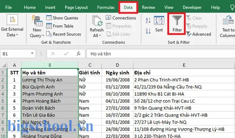Click the Clear filter command
The height and width of the screenshot is (138, 235).
[194, 18]
